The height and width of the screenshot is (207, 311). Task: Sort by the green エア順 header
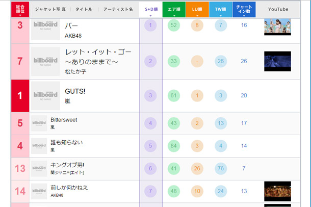(x=174, y=9)
